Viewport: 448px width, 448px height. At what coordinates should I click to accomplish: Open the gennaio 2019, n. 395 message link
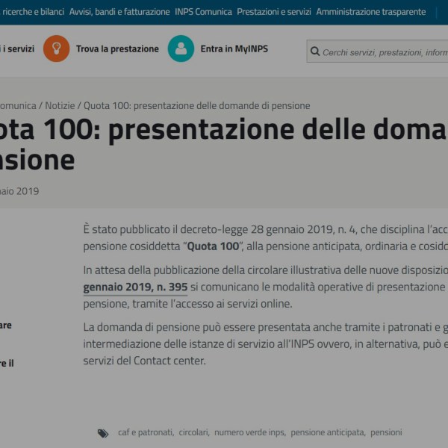tap(135, 287)
